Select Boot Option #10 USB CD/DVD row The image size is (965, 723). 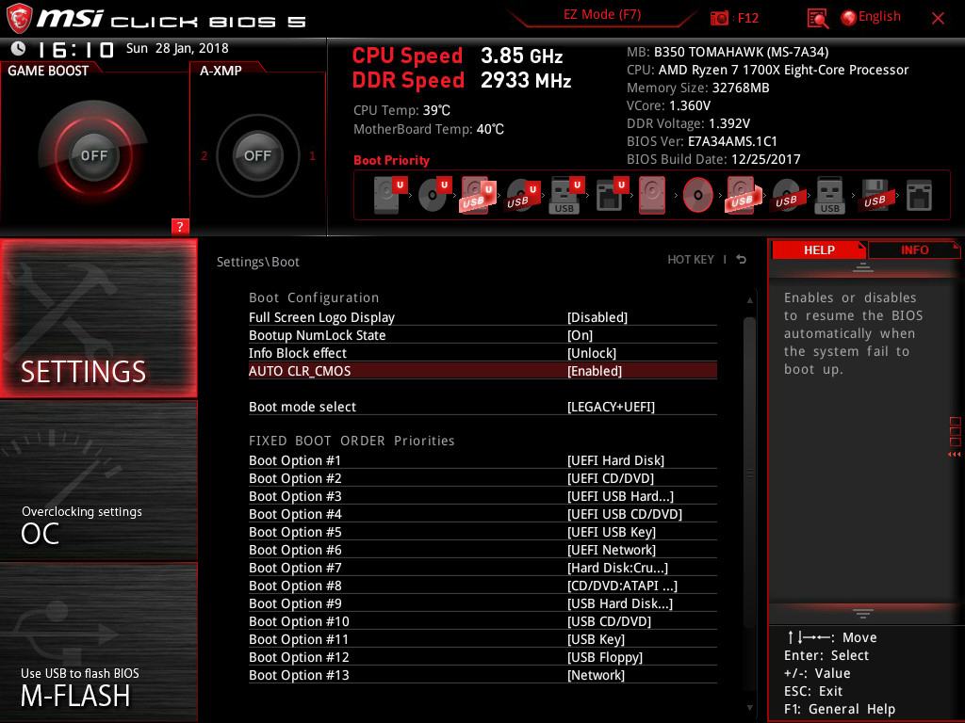click(x=482, y=621)
